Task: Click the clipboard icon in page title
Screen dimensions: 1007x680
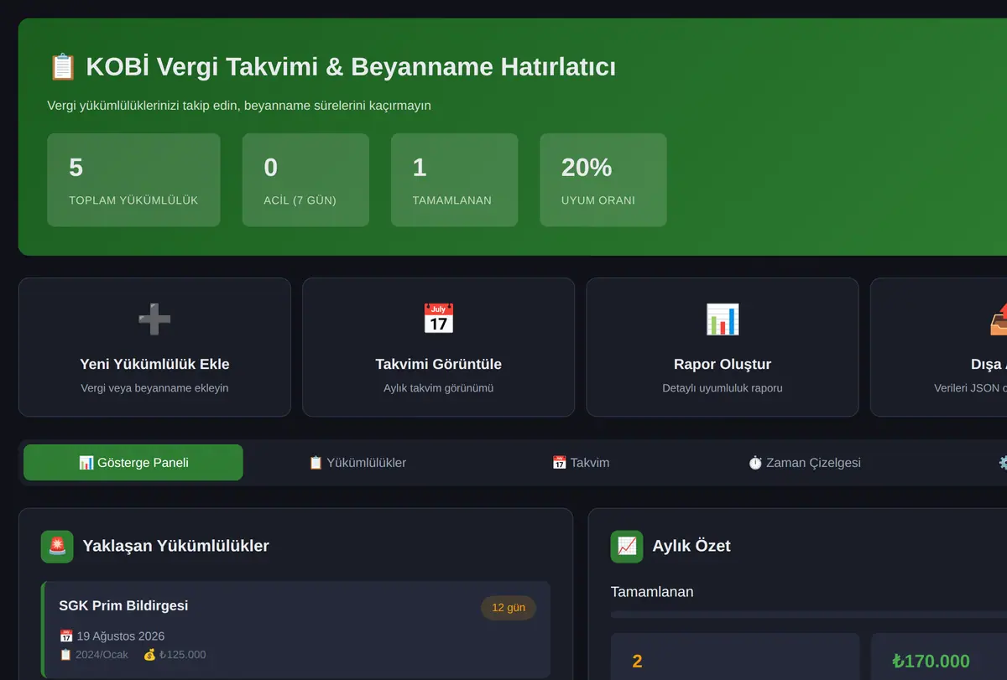Action: [63, 67]
